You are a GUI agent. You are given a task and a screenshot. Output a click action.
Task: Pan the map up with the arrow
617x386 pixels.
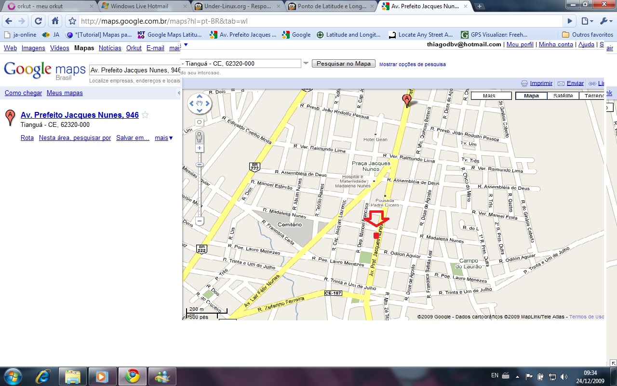[x=200, y=97]
